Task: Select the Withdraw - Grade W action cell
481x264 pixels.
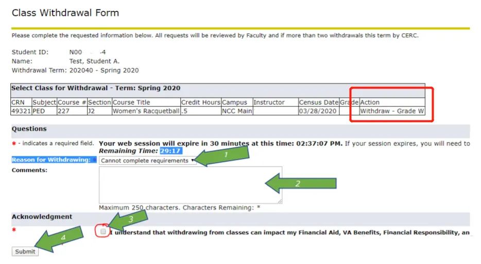Action: click(x=391, y=111)
